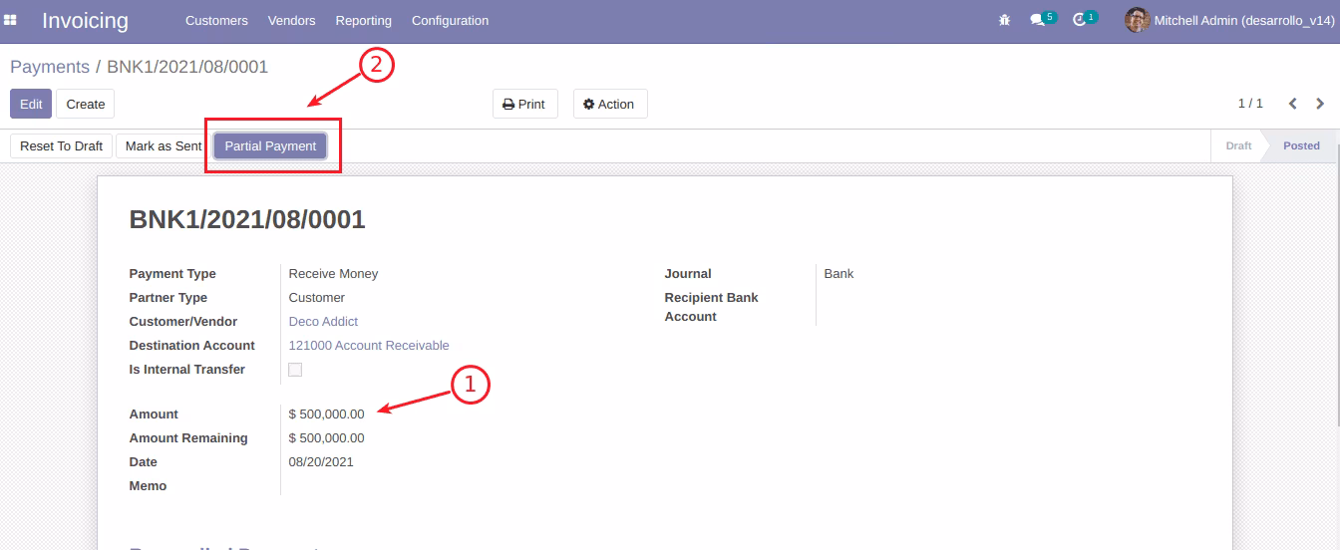Viewport: 1340px width, 550px height.
Task: Click the Partial Payment button
Action: pos(270,145)
